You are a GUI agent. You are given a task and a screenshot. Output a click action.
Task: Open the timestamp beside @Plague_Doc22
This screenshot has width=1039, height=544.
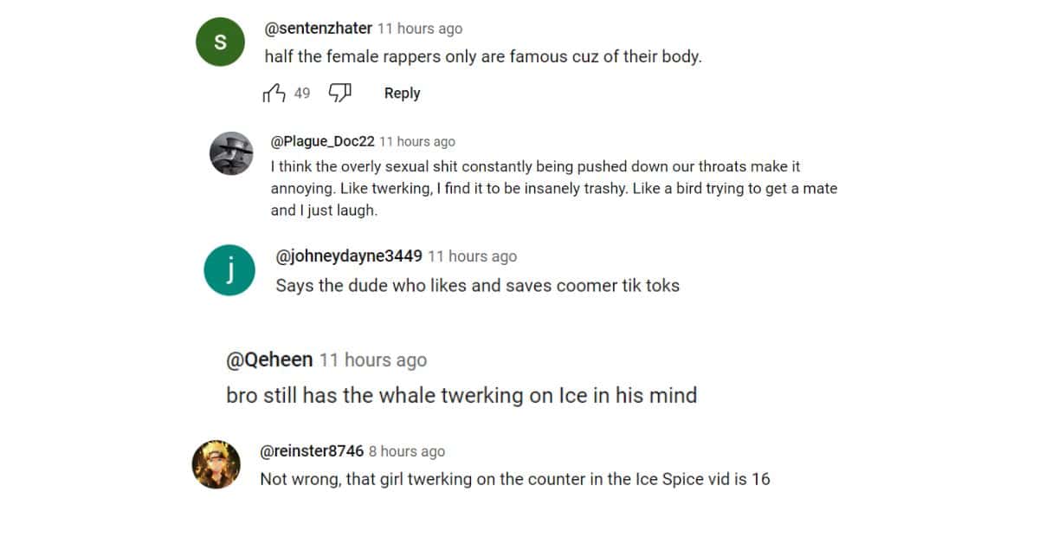(x=417, y=142)
